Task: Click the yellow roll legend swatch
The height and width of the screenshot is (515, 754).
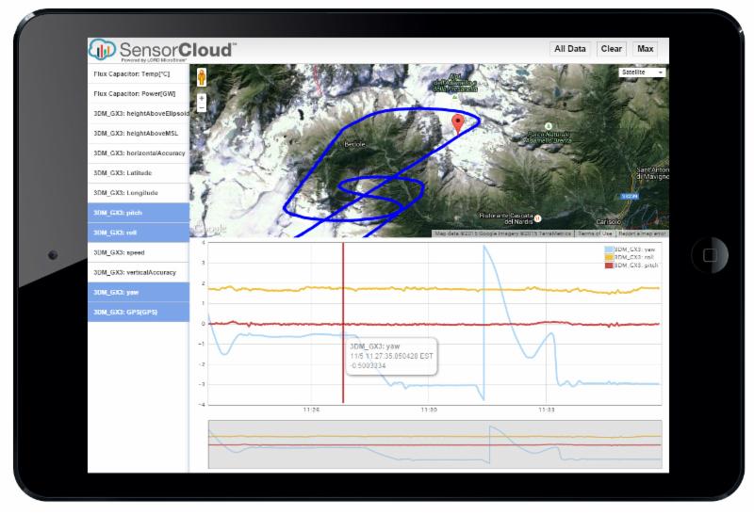Action: coord(609,257)
